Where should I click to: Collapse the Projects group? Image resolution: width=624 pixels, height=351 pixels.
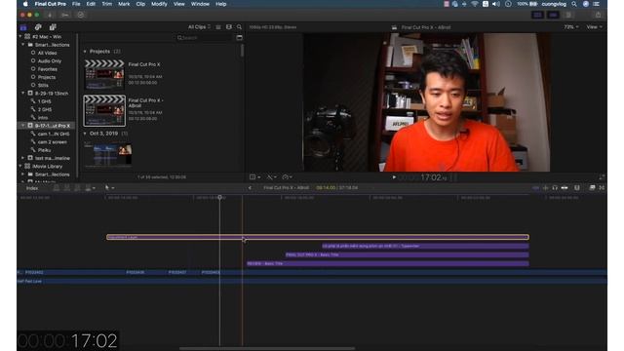pyautogui.click(x=85, y=52)
